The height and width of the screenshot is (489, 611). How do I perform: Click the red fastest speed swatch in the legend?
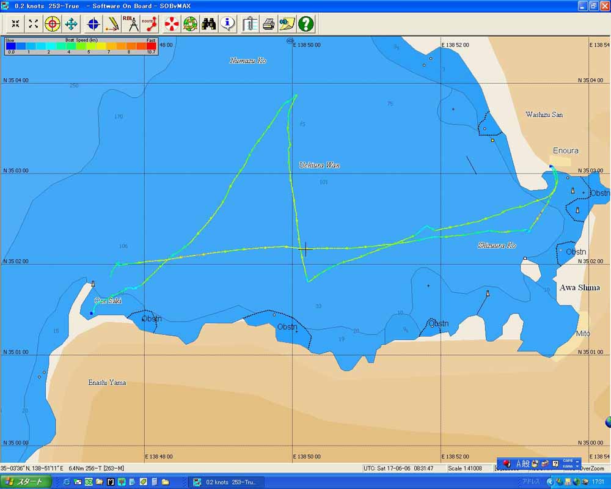coord(151,46)
